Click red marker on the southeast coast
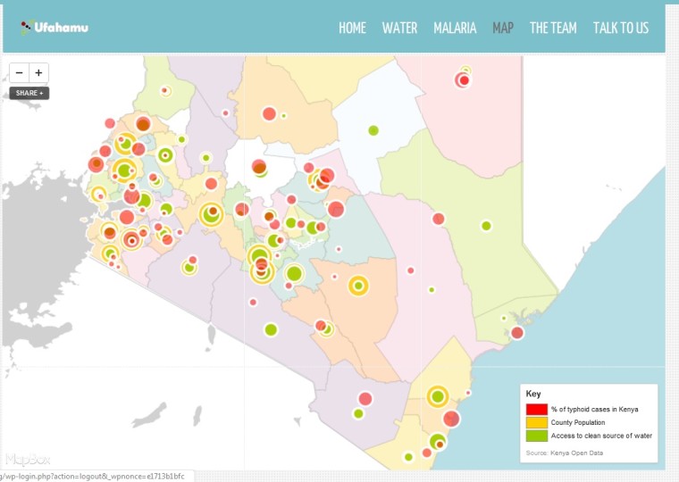The image size is (679, 482). click(x=451, y=419)
